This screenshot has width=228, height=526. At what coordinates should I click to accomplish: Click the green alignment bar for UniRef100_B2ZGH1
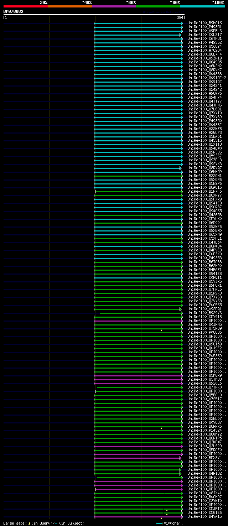pos(138,176)
